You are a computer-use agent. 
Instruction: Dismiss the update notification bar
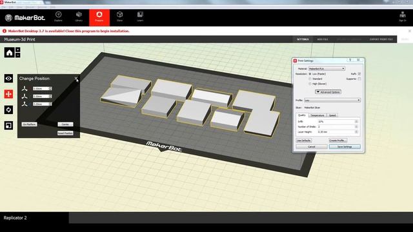pos(410,31)
